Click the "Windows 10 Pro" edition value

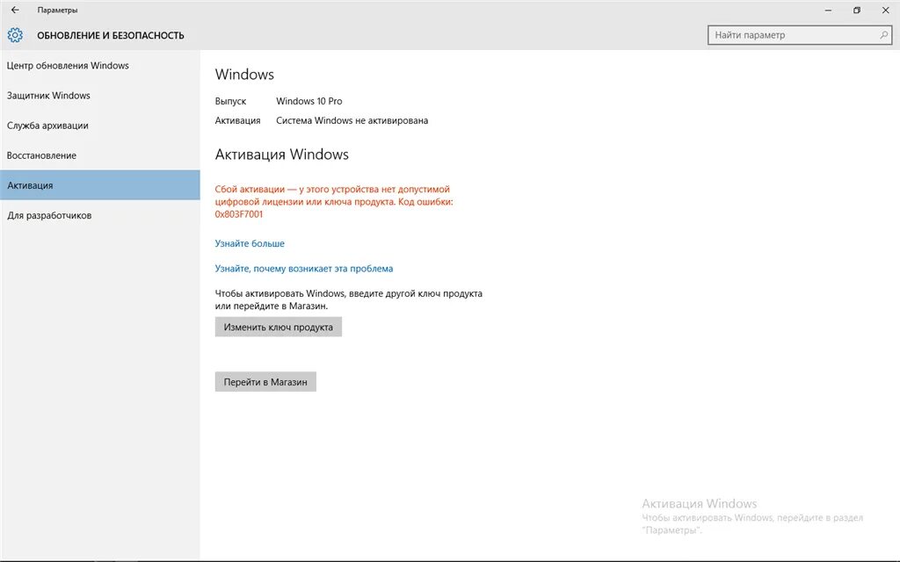(308, 101)
